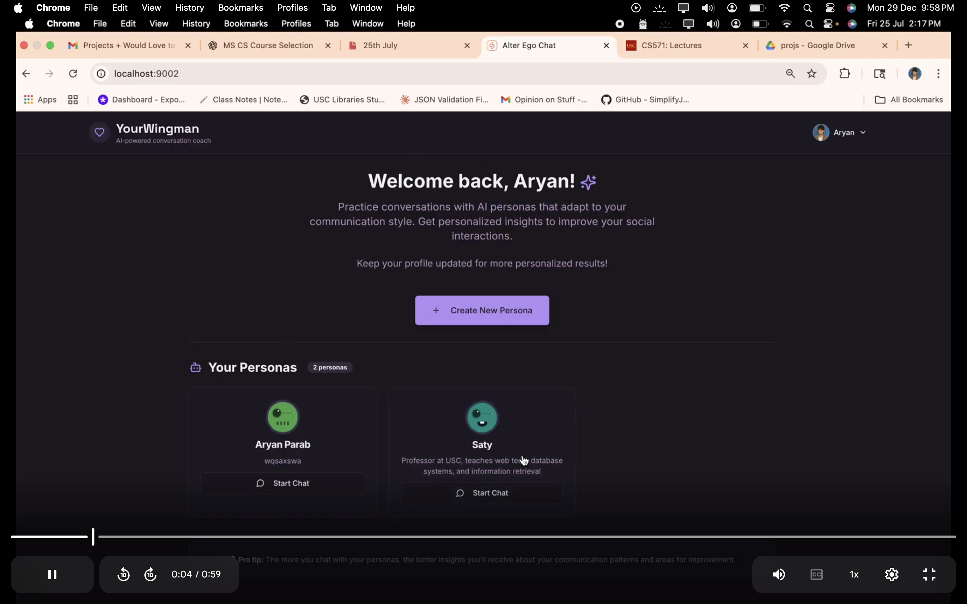This screenshot has width=967, height=604.
Task: Click the site info icon in the address bar
Action: pyautogui.click(x=101, y=73)
